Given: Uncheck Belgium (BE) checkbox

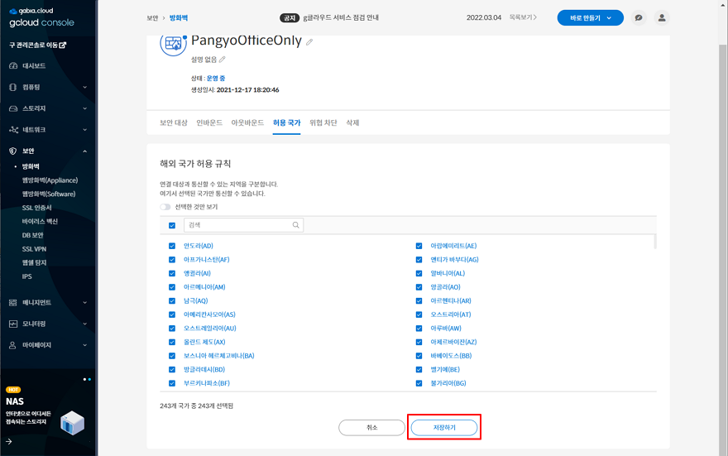Looking at the screenshot, I should click(x=419, y=370).
